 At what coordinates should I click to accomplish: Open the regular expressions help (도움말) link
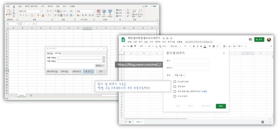point(204,91)
